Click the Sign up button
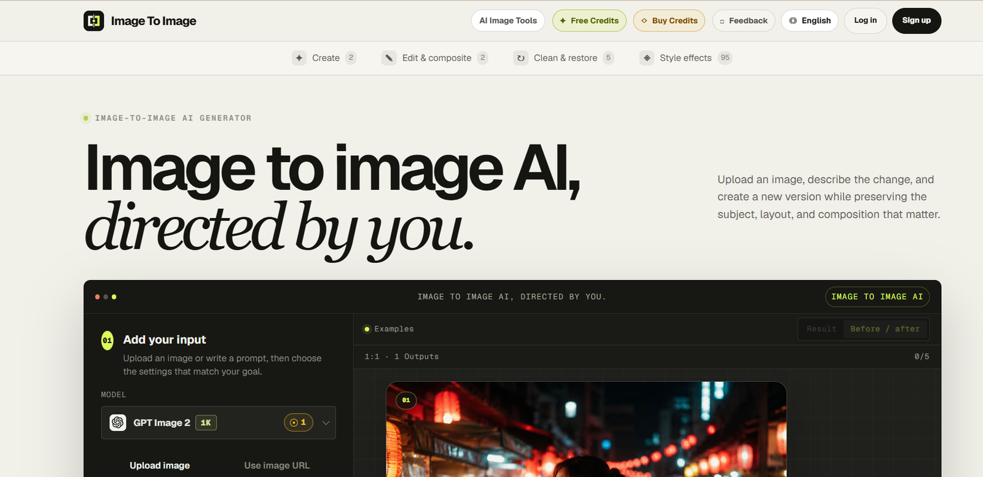This screenshot has width=983, height=477. [917, 21]
